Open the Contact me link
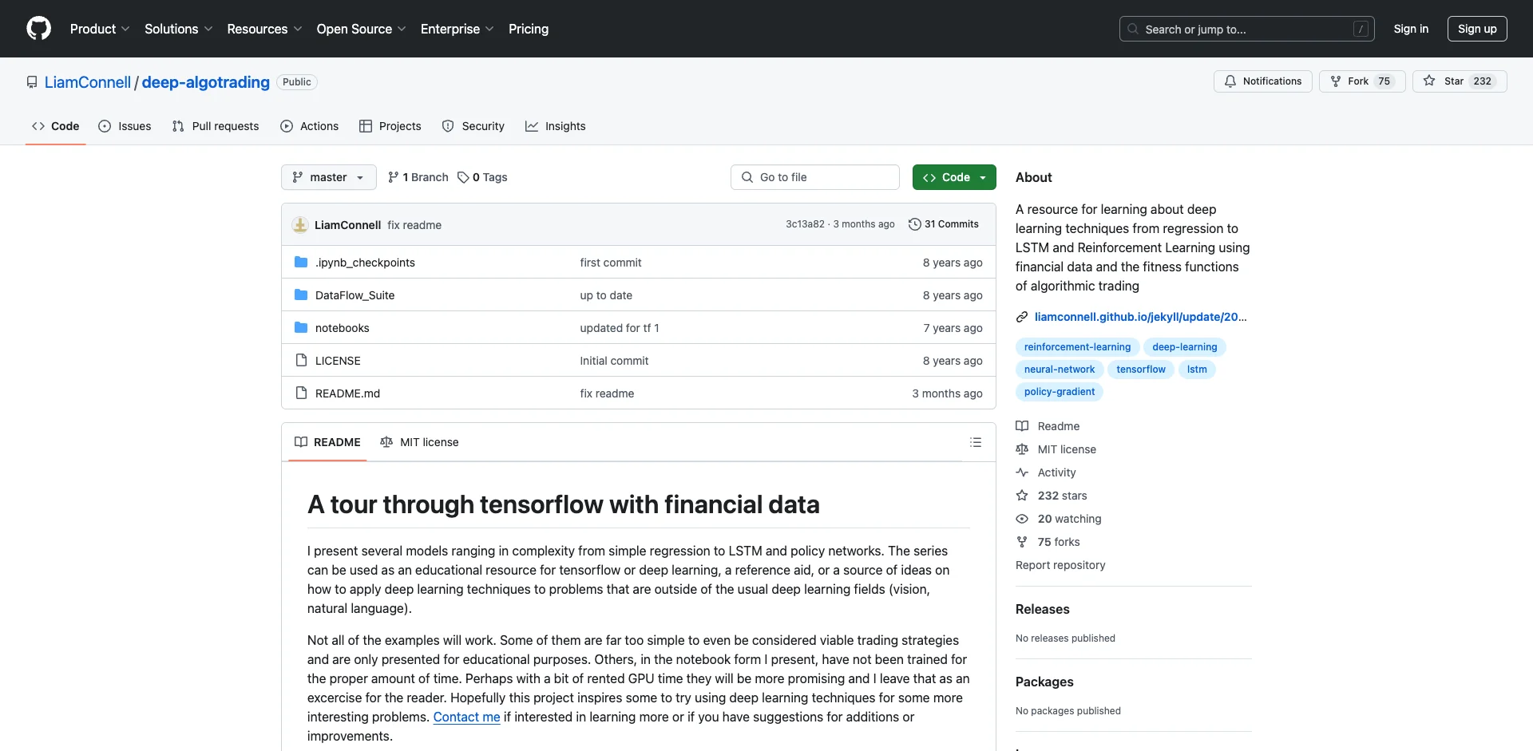The image size is (1533, 751). pyautogui.click(x=466, y=717)
